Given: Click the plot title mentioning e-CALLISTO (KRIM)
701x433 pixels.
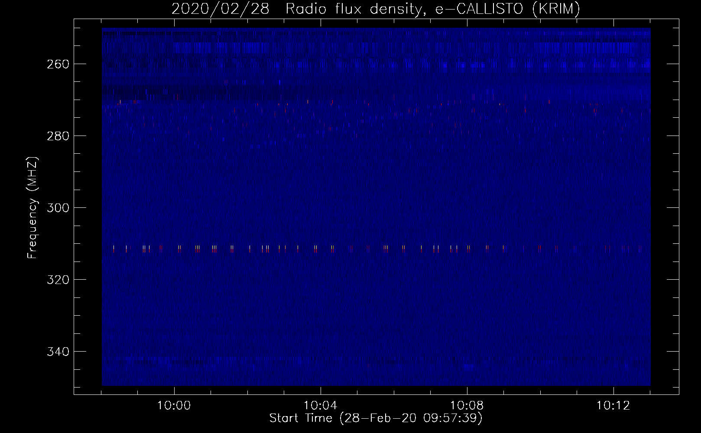Looking at the screenshot, I should [376, 9].
